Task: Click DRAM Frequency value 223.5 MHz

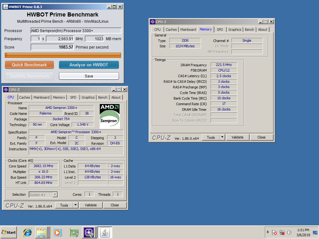Action: click(x=224, y=65)
